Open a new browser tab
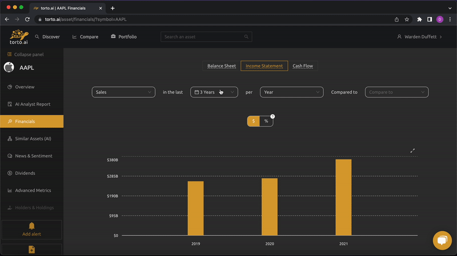Viewport: 457px width, 256px height. [x=113, y=8]
